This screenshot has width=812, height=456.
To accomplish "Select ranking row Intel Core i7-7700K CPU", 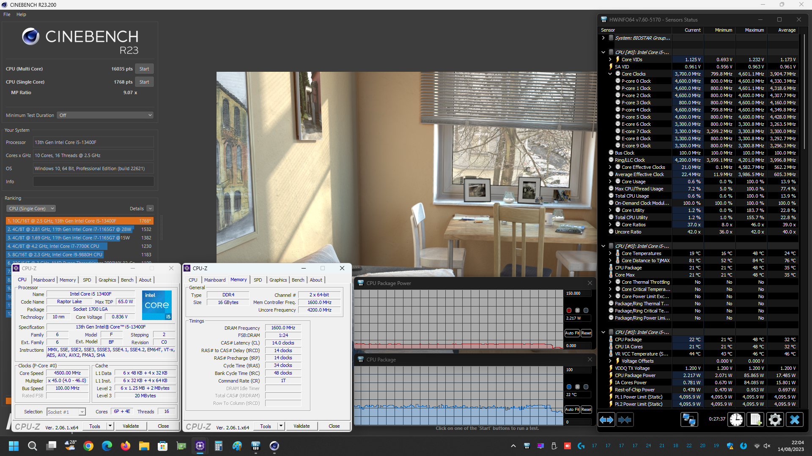I will (79, 246).
